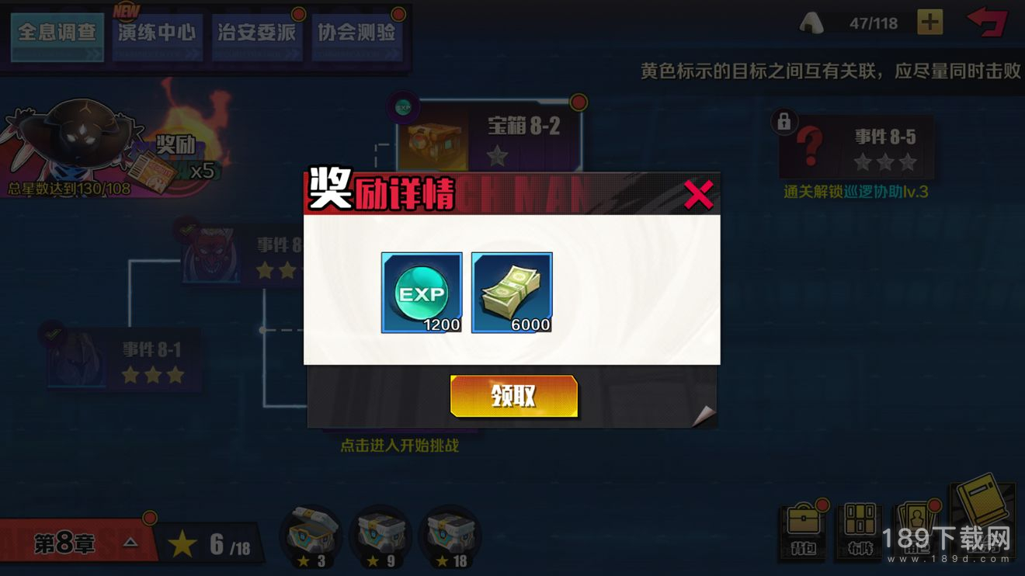This screenshot has width=1025, height=576.
Task: Open the 背包 backpack icon
Action: [x=804, y=531]
